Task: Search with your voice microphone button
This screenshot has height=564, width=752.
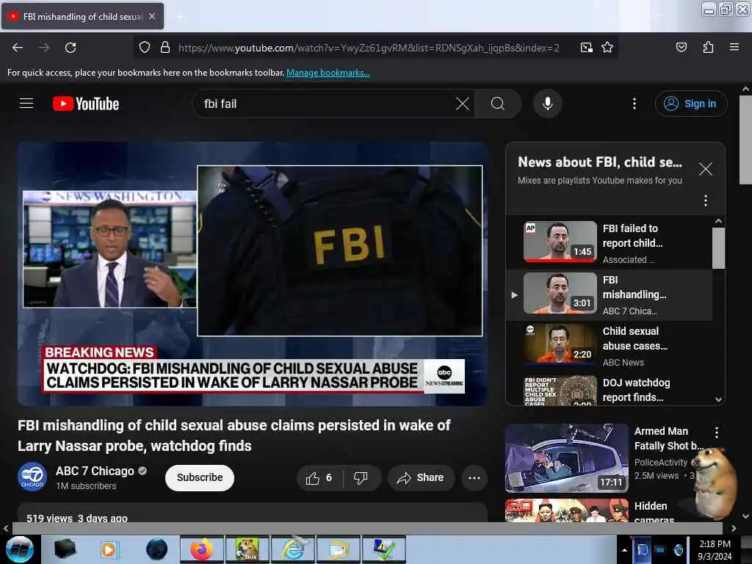Action: tap(548, 104)
